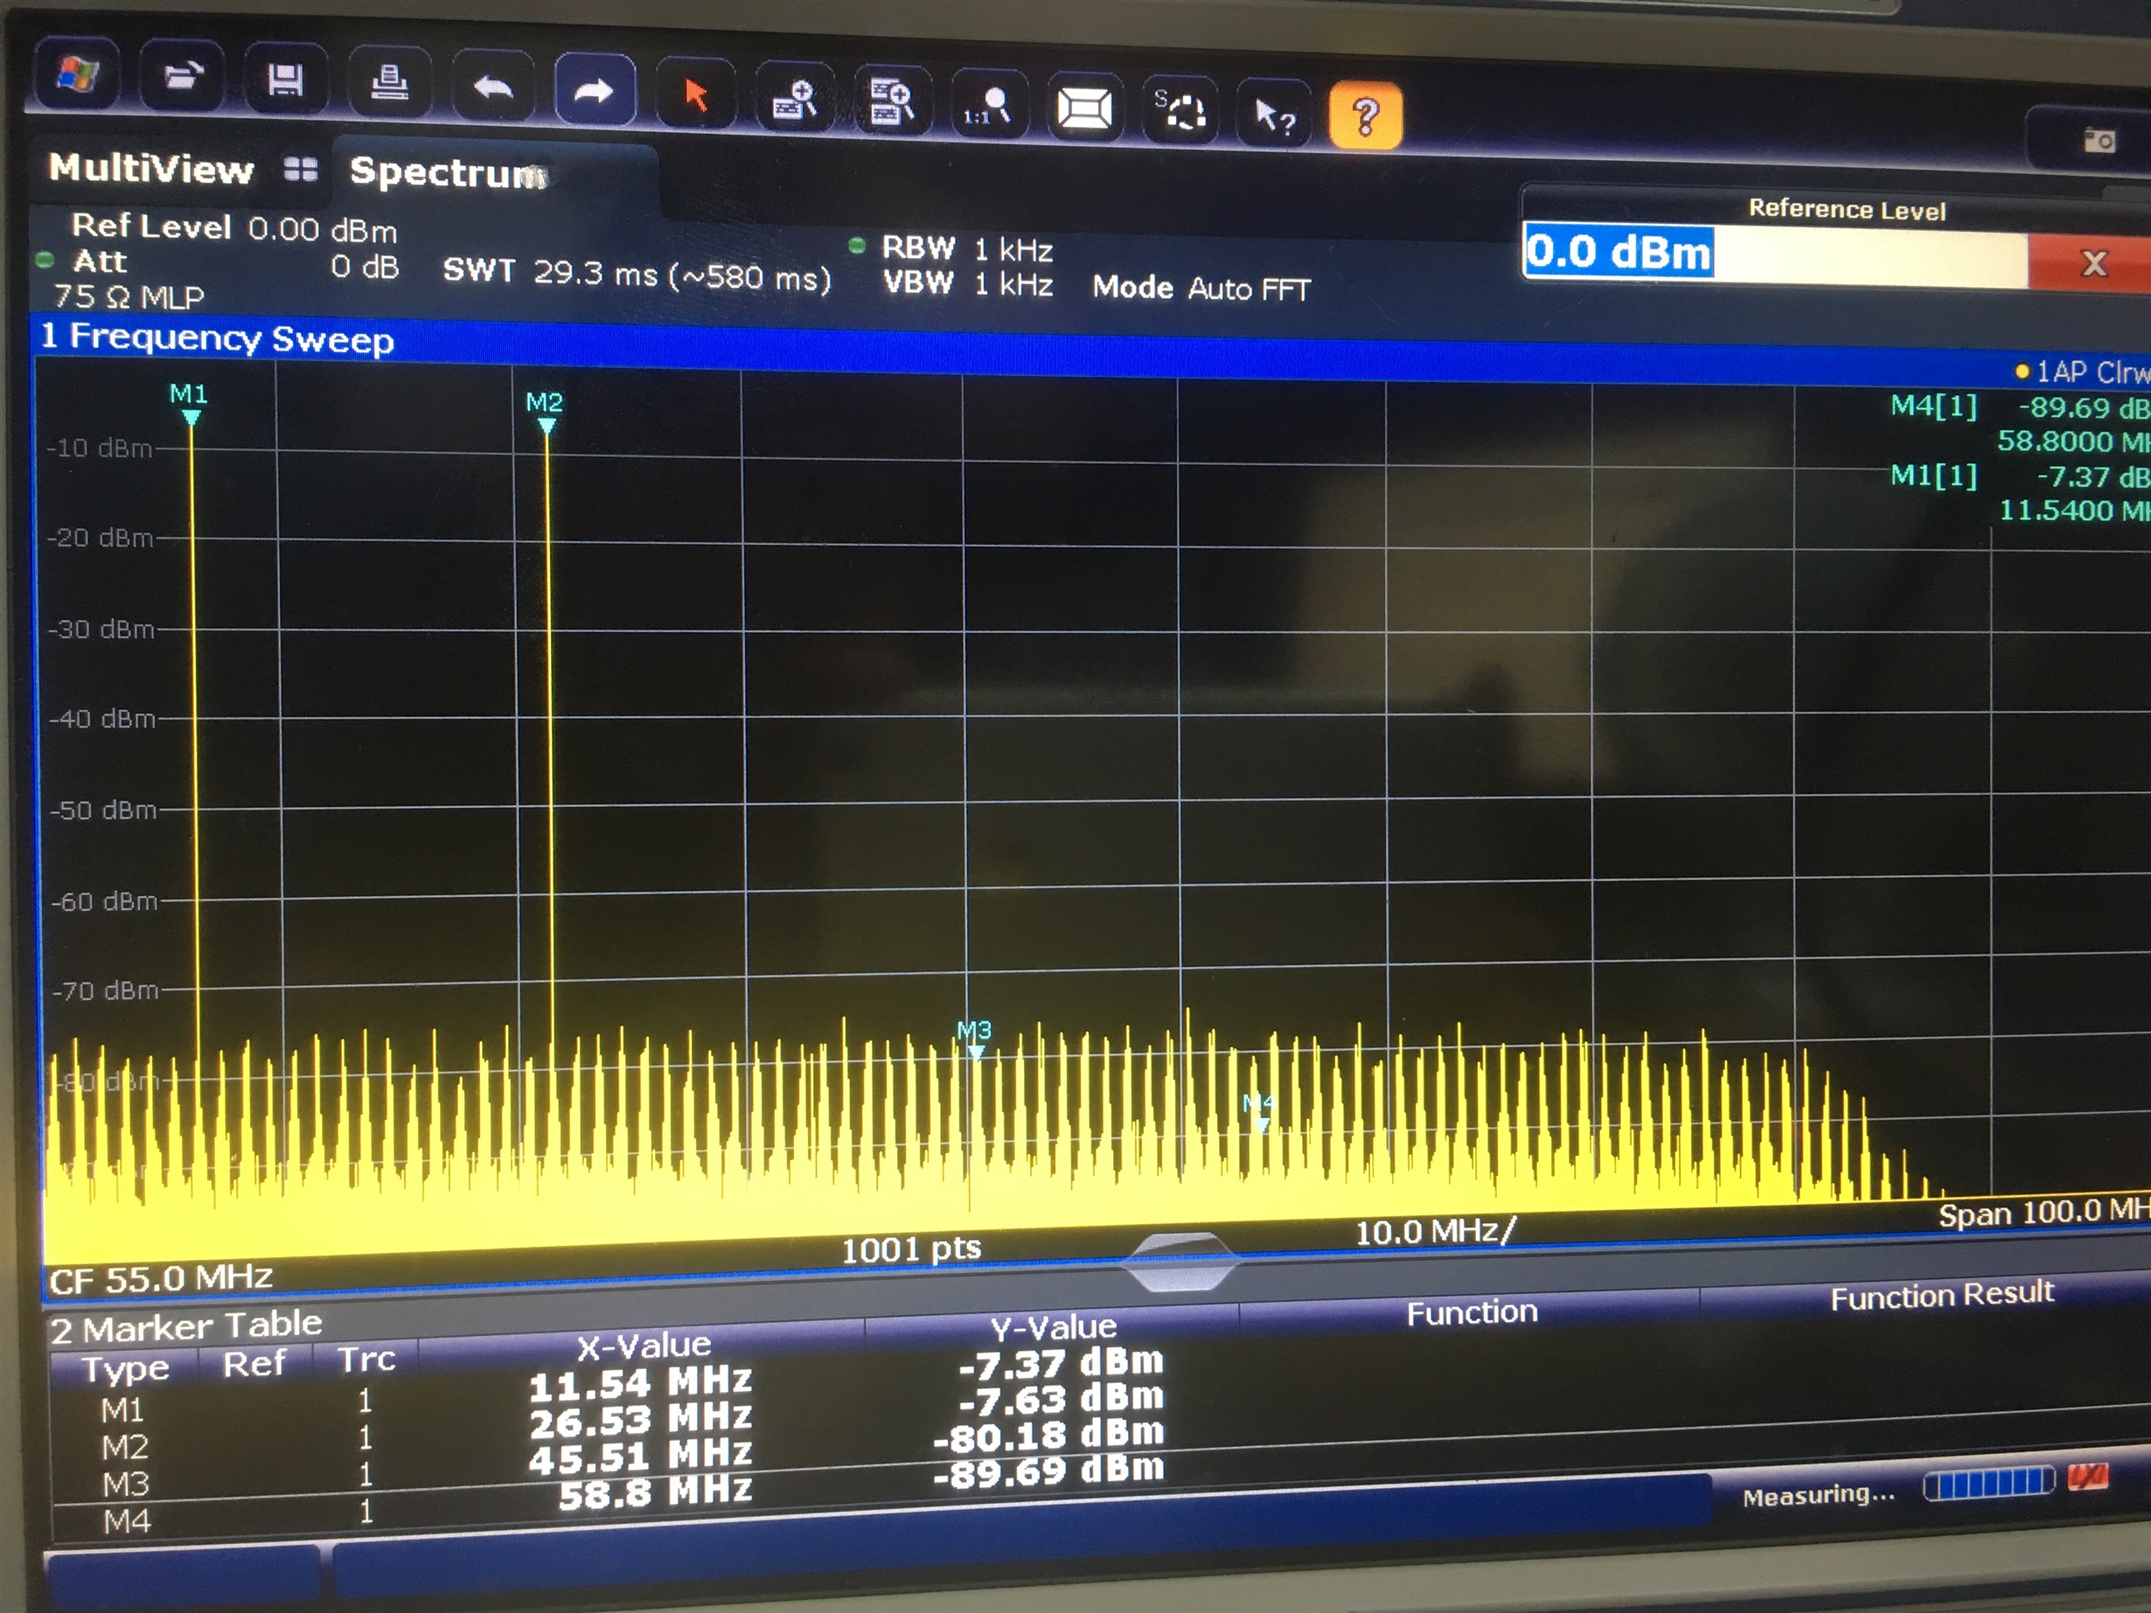Click the -80.18 dBm Y-value cell

[1048, 1434]
